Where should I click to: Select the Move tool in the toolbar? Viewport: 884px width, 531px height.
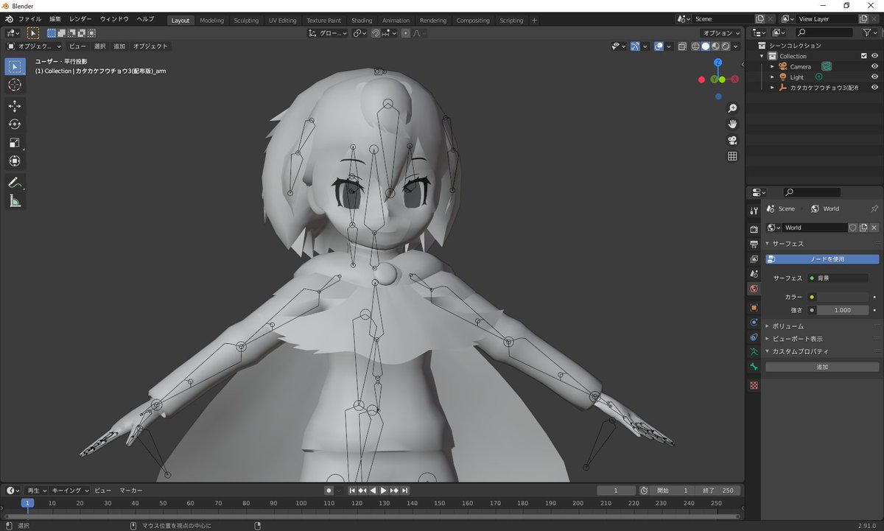(15, 105)
